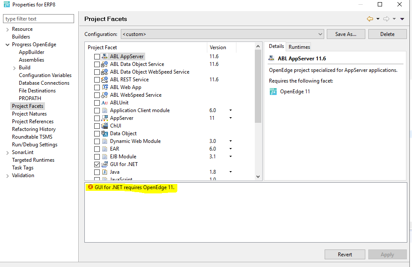Viewport: 412px width, 267px height.
Task: Expand the Validation tree node
Action: pos(7,176)
